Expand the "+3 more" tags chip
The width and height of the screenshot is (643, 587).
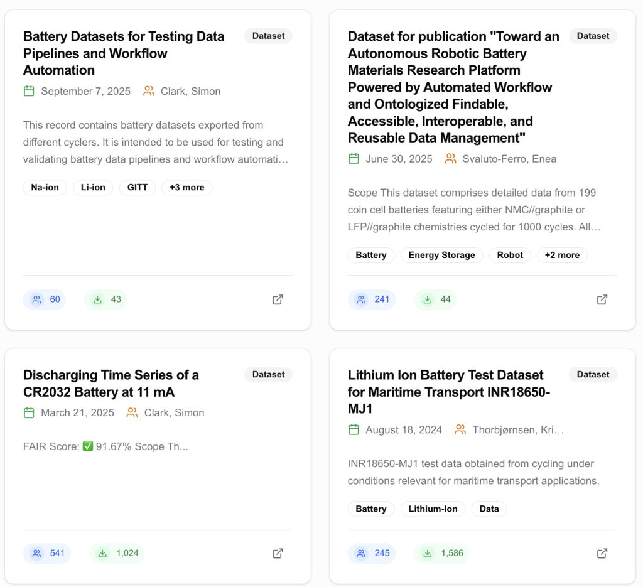(x=186, y=187)
